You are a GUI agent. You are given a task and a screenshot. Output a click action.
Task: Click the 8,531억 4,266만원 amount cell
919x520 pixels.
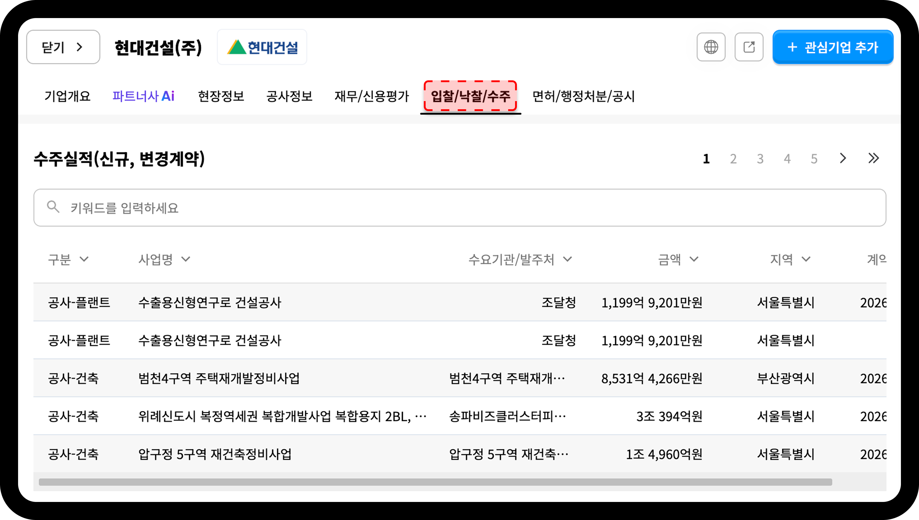652,378
